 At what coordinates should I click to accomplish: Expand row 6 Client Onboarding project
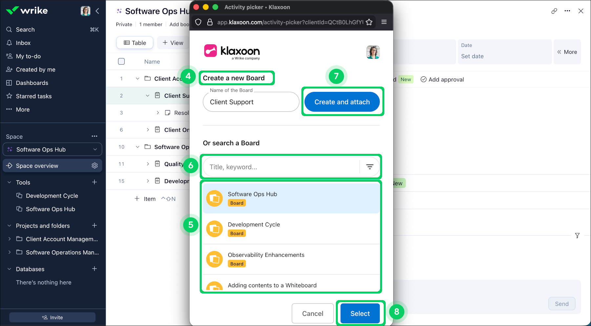click(148, 130)
